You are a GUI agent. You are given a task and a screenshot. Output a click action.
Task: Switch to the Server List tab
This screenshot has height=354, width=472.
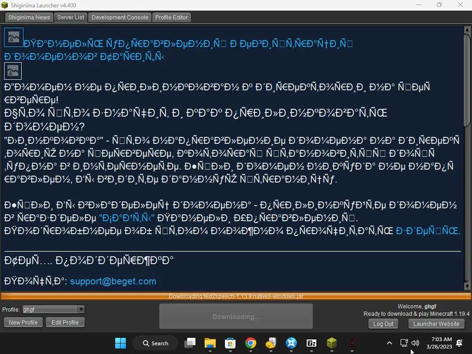click(71, 18)
